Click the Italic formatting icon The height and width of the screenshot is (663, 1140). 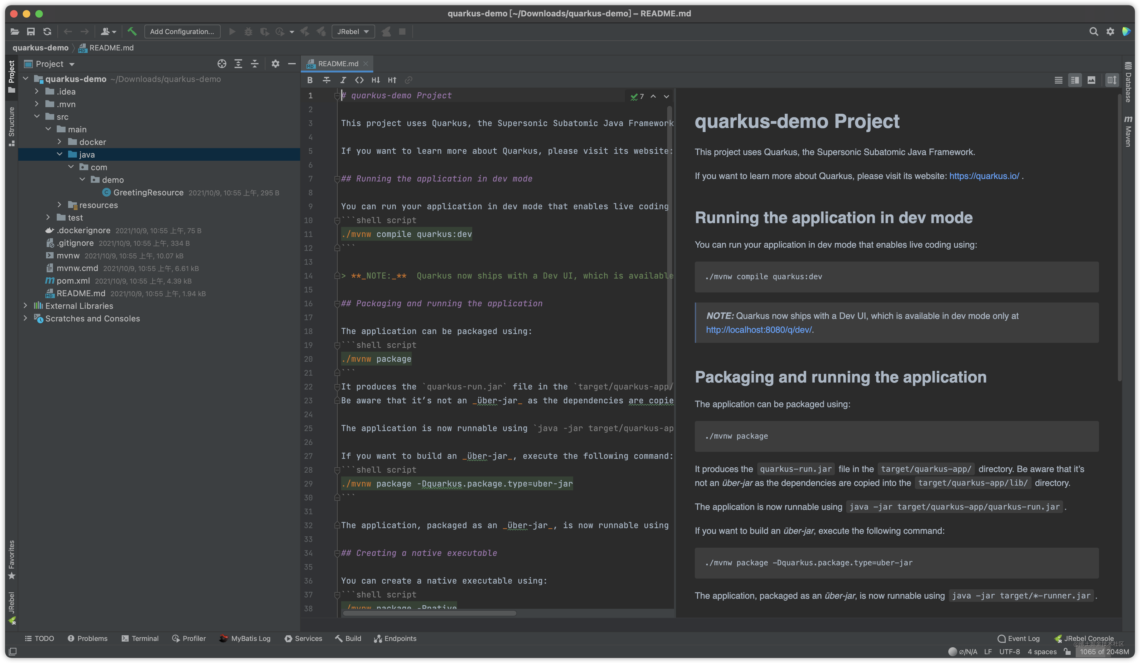click(x=343, y=80)
